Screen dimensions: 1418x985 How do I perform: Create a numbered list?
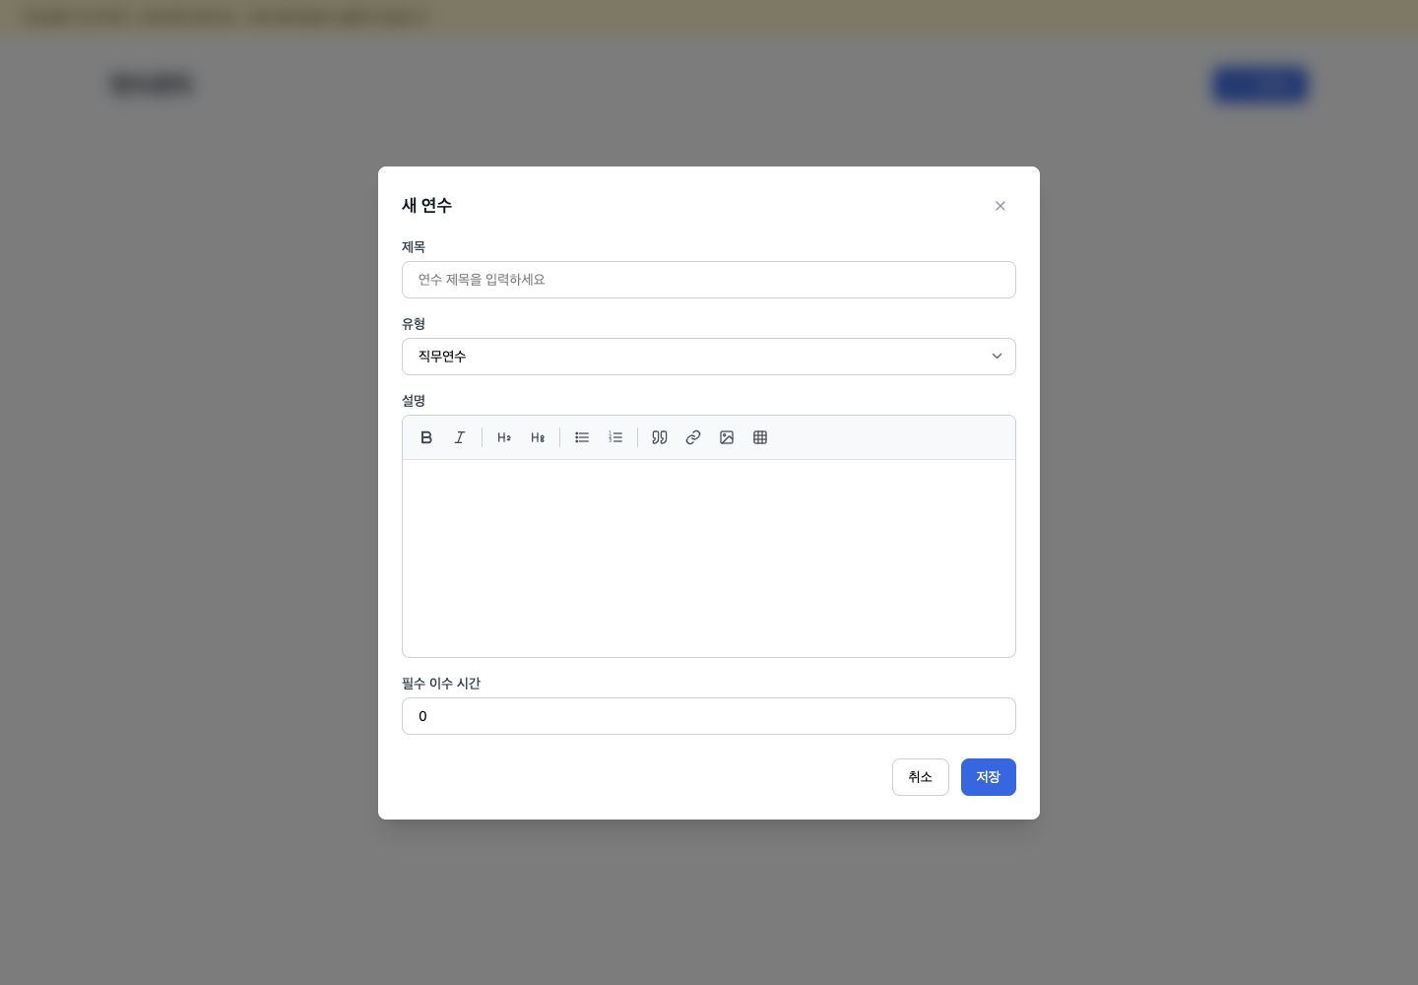615,437
